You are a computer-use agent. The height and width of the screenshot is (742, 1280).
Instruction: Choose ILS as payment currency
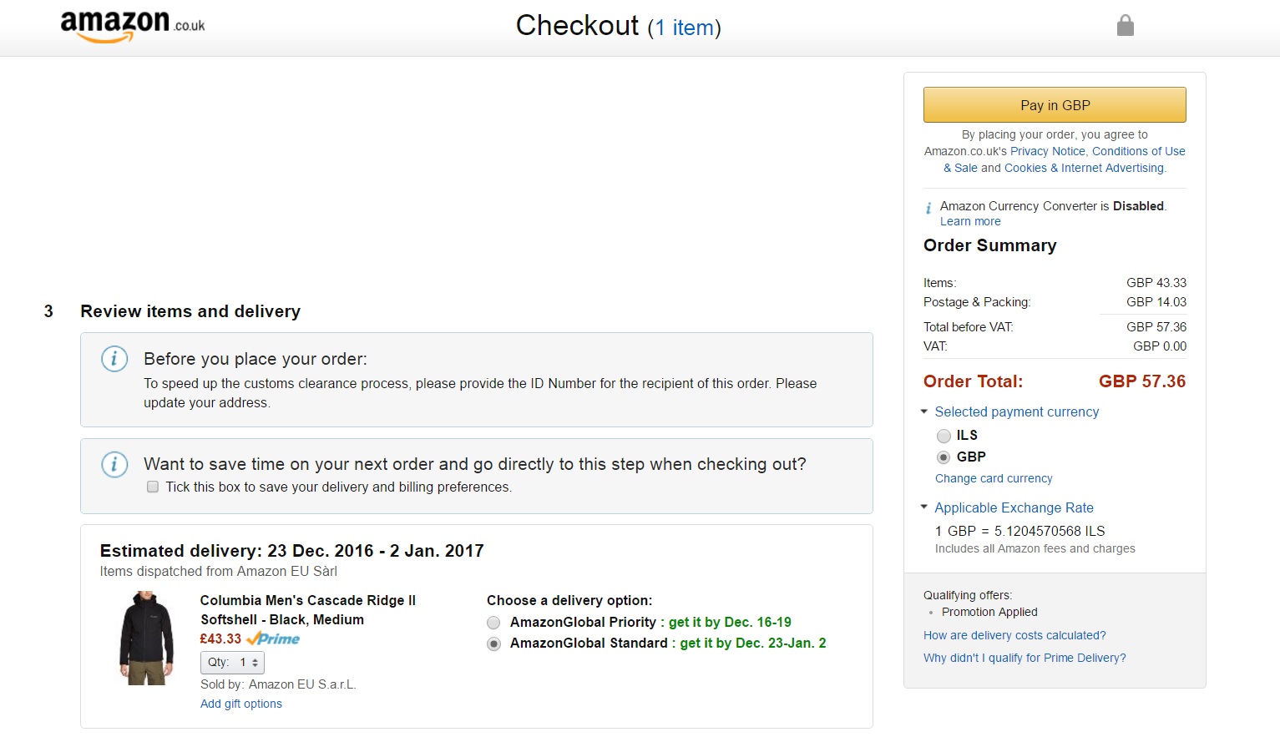[x=944, y=436]
